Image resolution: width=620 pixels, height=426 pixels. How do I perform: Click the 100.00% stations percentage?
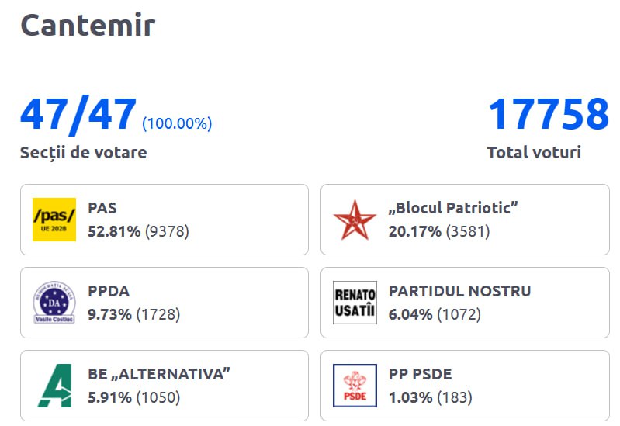[177, 123]
